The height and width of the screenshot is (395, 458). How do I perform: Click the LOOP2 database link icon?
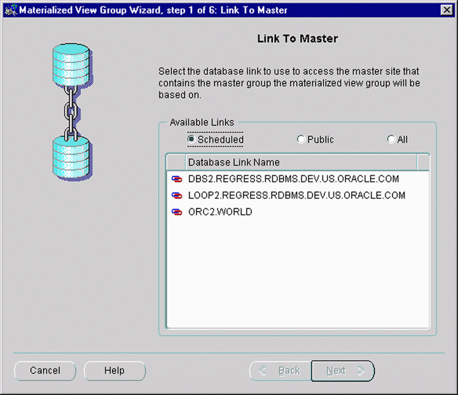click(176, 196)
